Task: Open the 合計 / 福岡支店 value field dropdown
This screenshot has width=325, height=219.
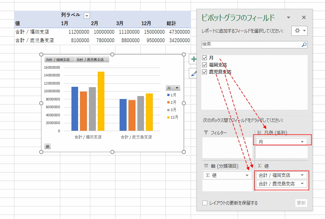Action: click(302, 175)
